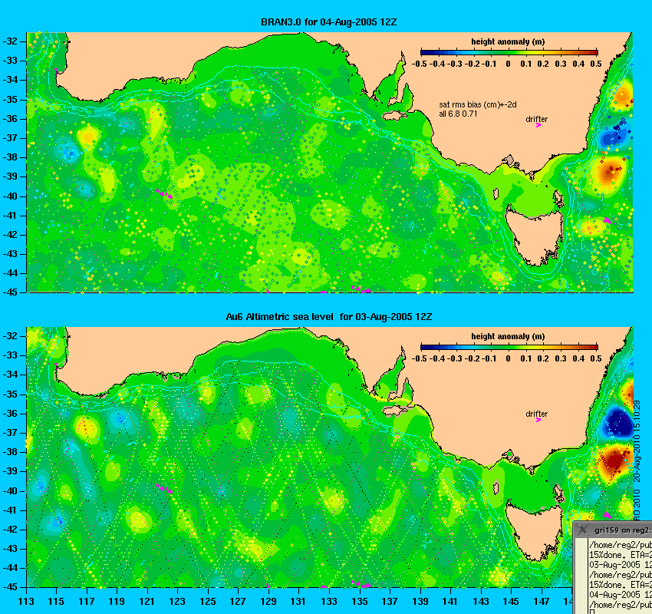Click longitude tick label 119

coord(117,602)
